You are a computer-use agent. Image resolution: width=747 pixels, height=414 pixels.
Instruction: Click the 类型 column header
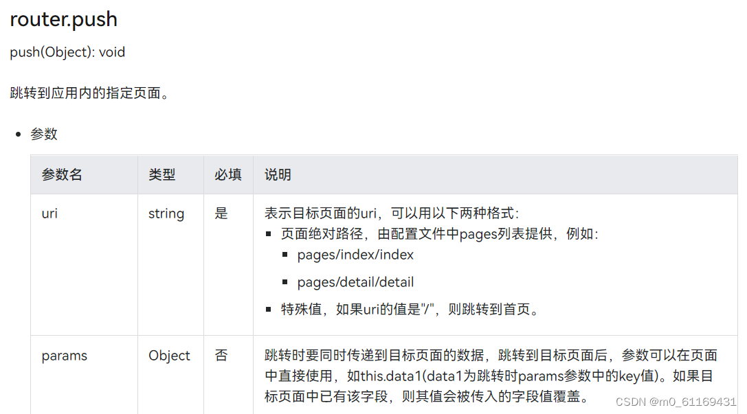pos(162,174)
